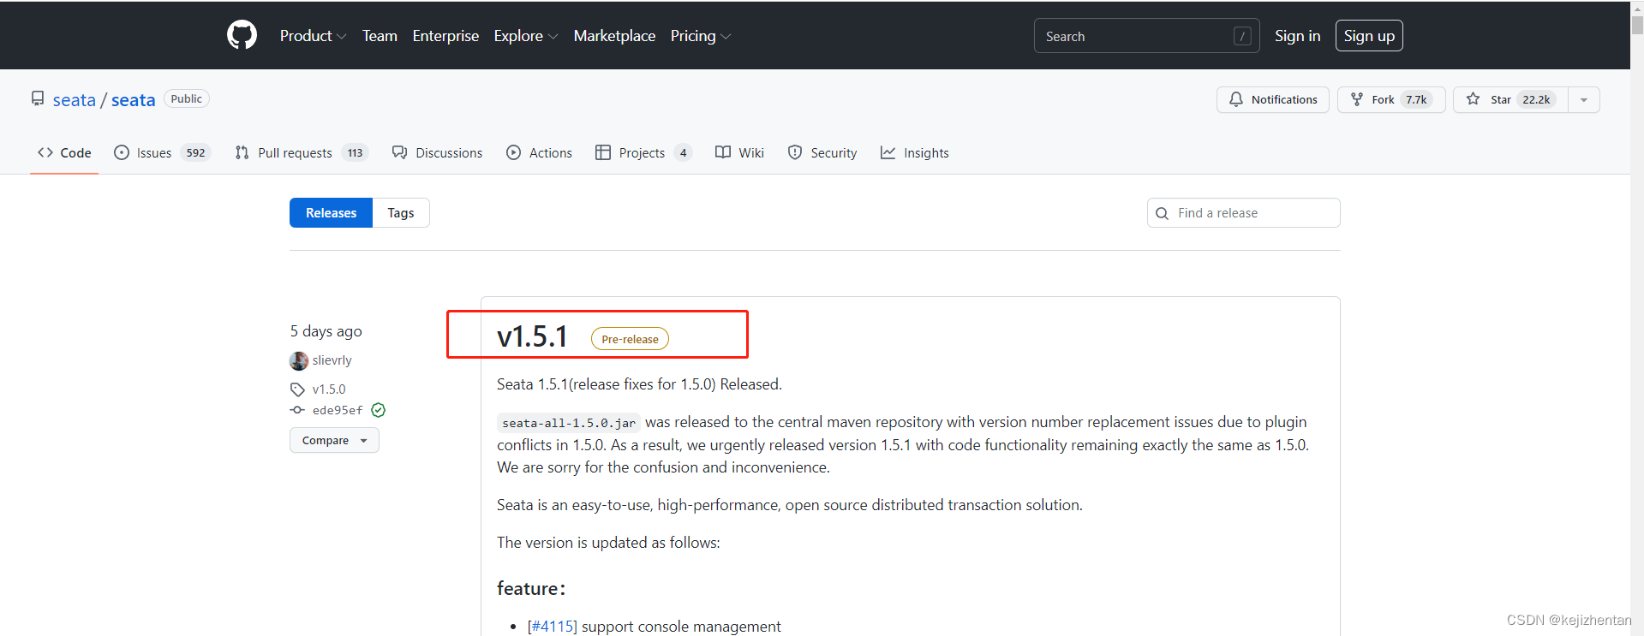Click the 5 days ago timestamp

326,331
